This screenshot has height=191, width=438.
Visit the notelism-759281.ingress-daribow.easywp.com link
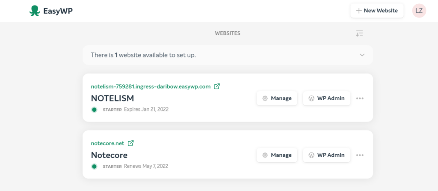click(x=151, y=87)
